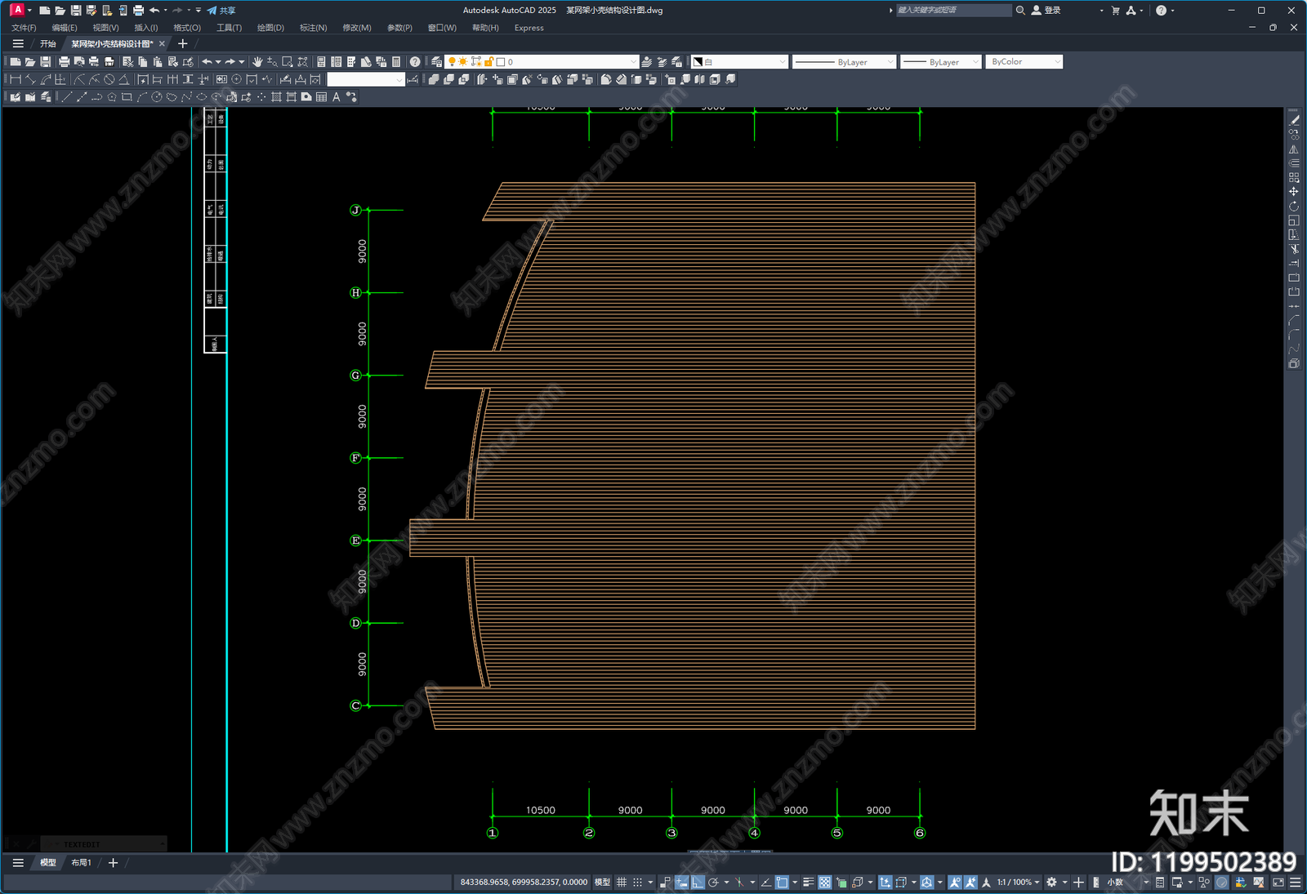Click the 共享 share button

[x=221, y=11]
